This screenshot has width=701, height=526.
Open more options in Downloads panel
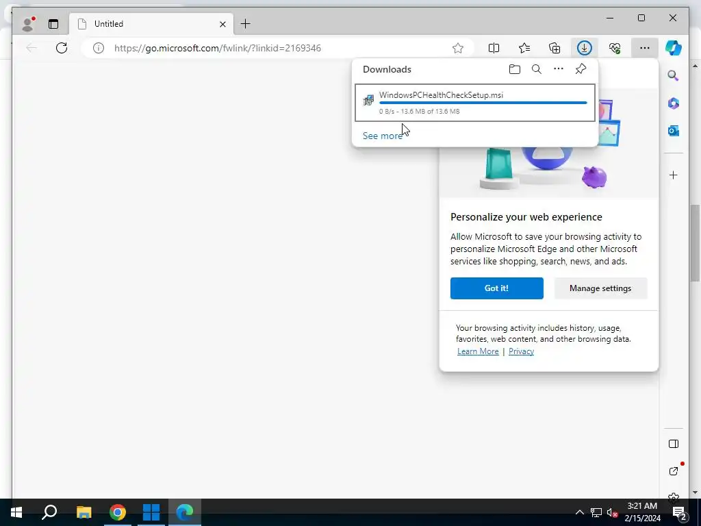(x=559, y=69)
